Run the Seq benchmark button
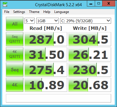The image size is (117, 107). pos(15,70)
